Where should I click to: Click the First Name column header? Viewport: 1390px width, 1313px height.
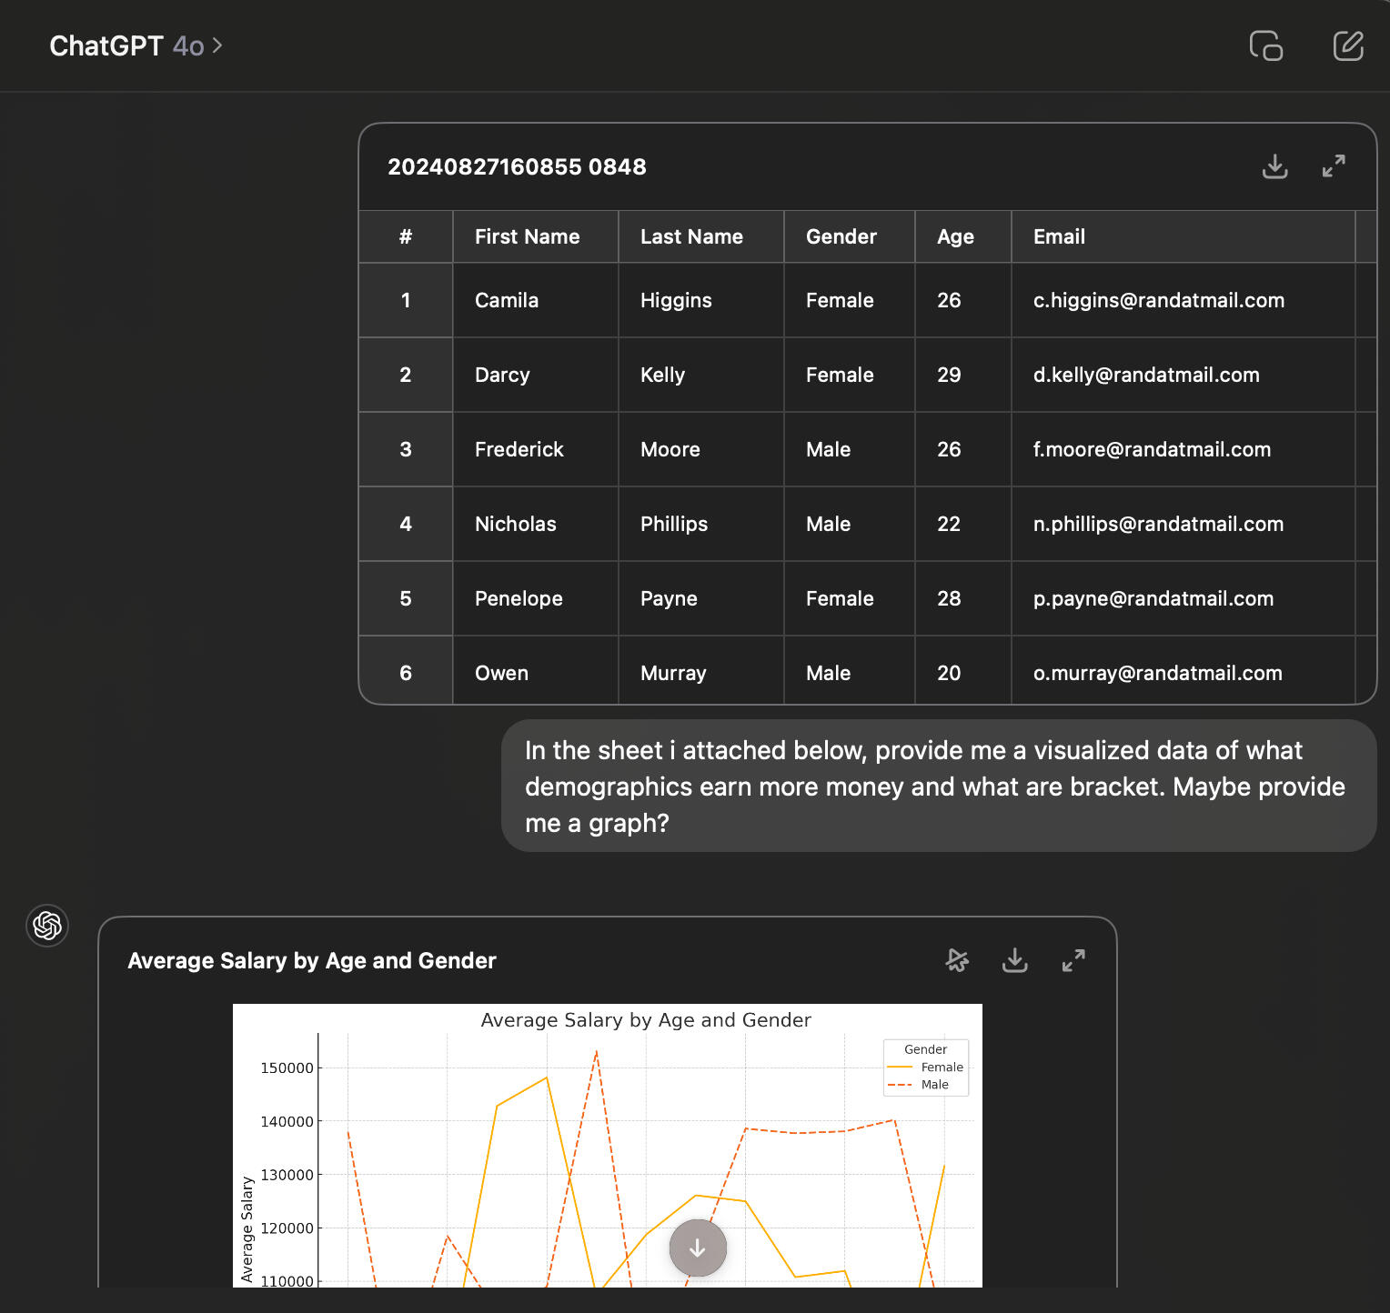(x=527, y=236)
